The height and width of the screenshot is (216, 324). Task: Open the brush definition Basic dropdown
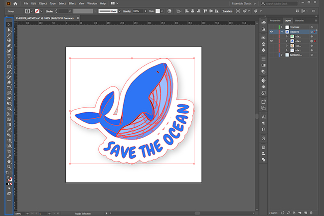pos(120,11)
